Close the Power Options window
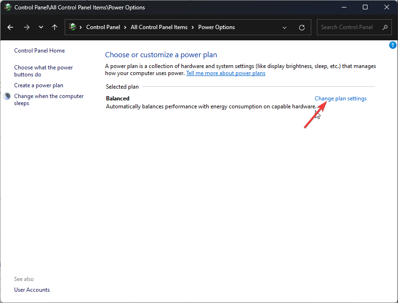This screenshot has width=398, height=303. 387,7
